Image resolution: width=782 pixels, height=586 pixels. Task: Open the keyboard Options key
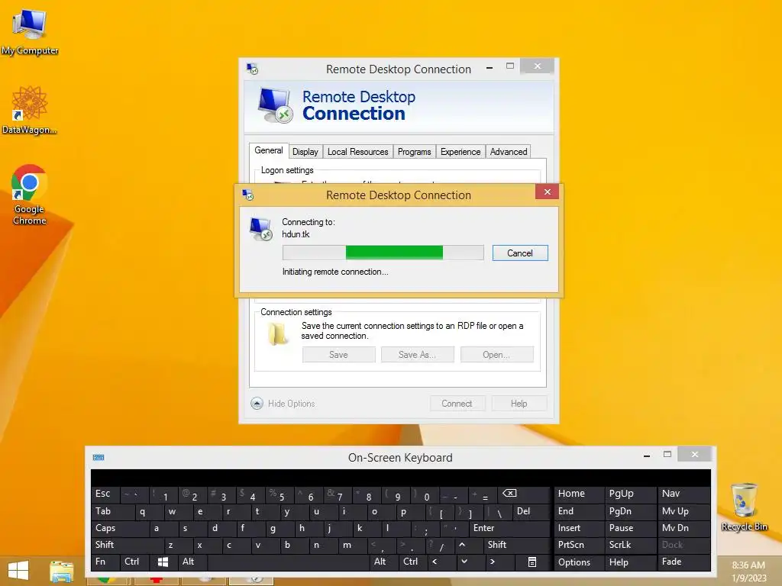[579, 562]
